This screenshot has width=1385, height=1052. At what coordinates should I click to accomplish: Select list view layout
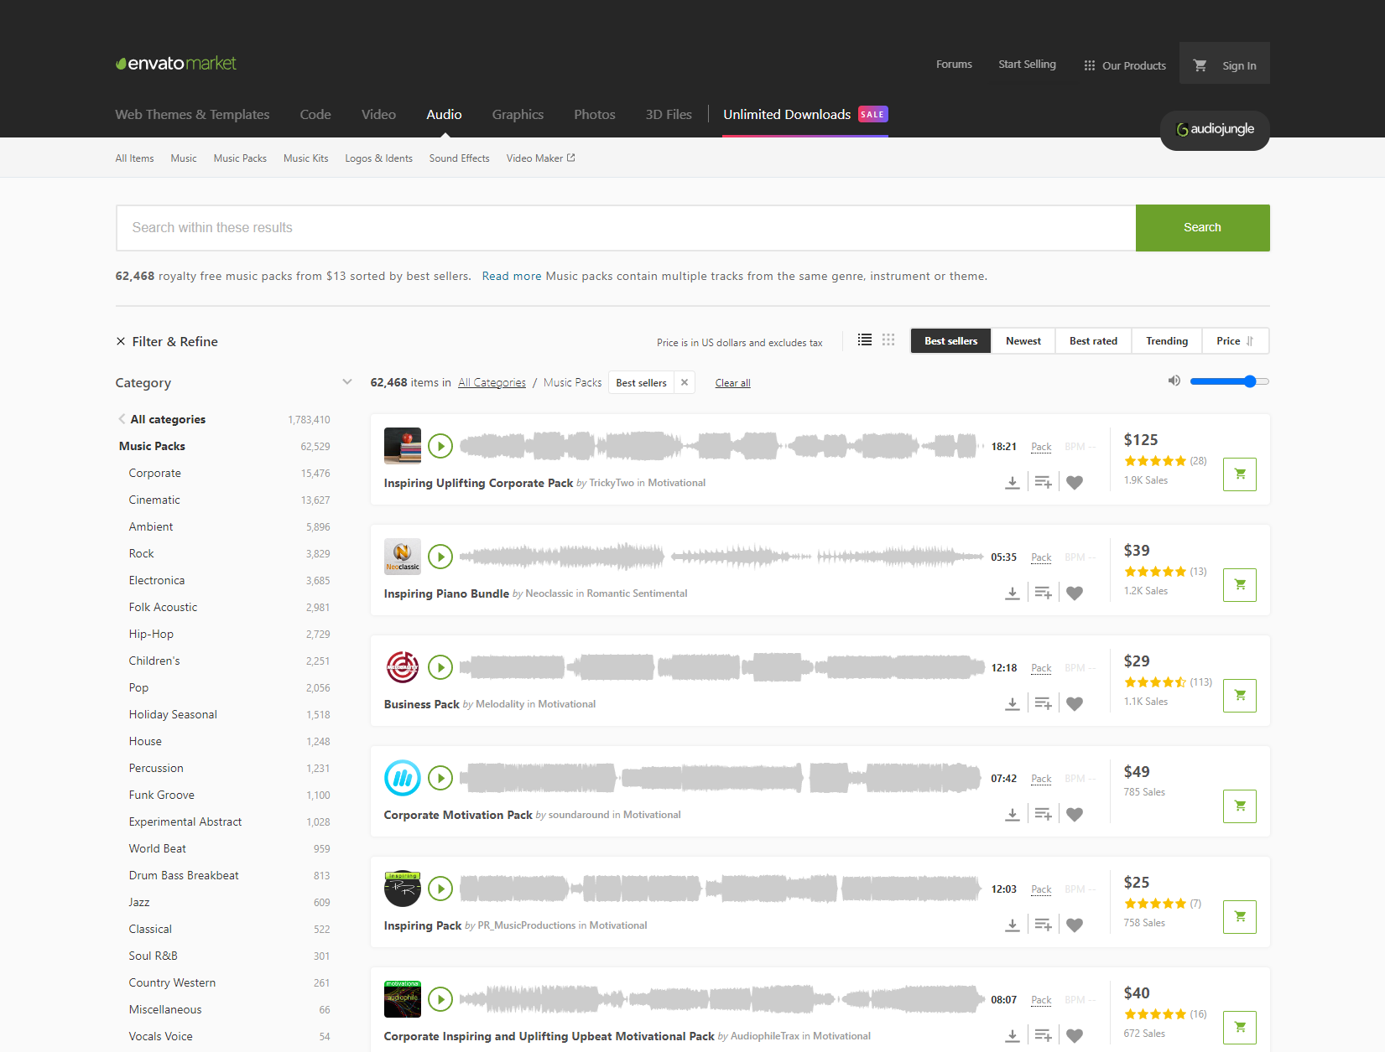pos(864,339)
